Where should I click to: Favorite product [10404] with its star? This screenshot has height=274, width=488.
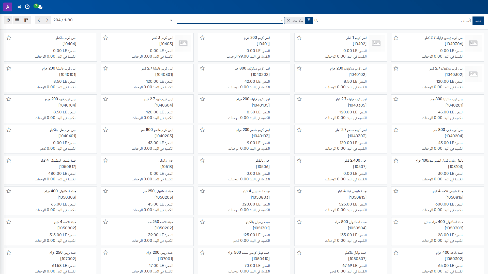coord(9,38)
